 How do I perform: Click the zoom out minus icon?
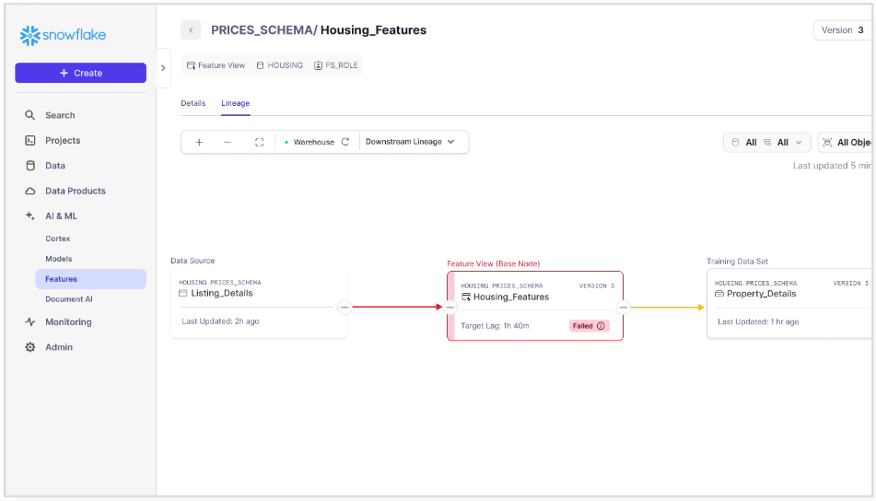click(228, 142)
